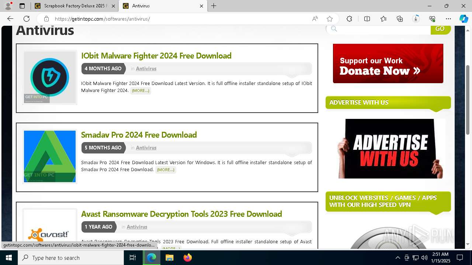This screenshot has width=472, height=265.
Task: Click MORE link for IObit Malware Fighter
Action: [x=140, y=91]
